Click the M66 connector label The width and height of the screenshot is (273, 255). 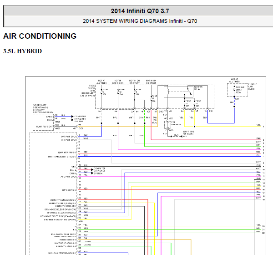[81, 221]
